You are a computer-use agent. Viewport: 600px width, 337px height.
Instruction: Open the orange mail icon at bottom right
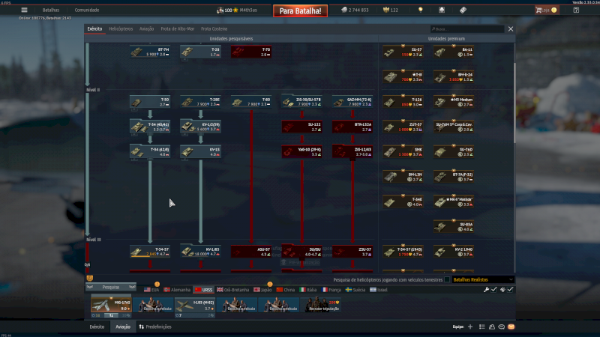tap(511, 327)
